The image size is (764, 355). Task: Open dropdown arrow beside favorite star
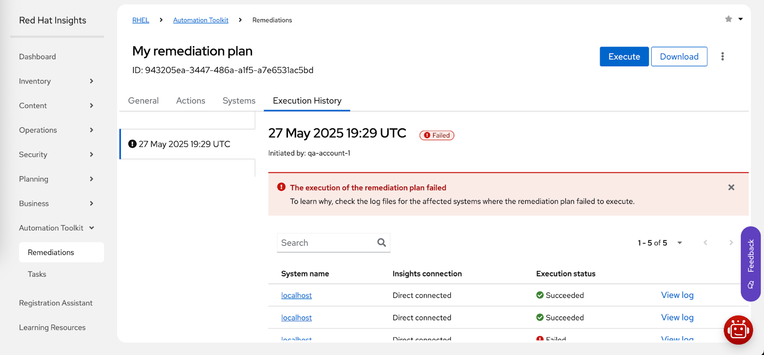point(741,19)
